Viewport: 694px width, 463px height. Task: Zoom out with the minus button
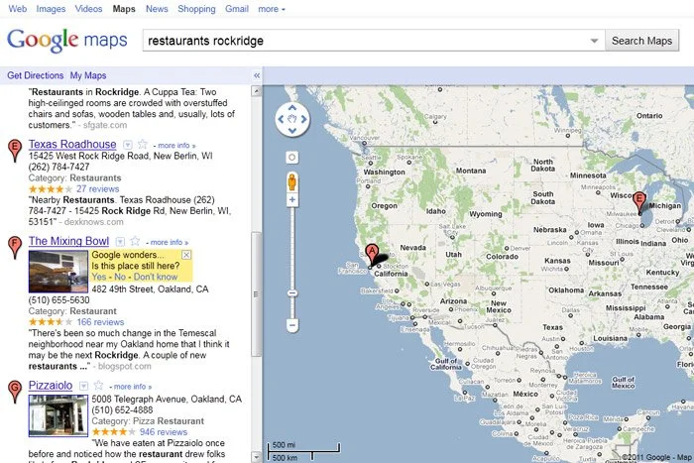point(292,325)
